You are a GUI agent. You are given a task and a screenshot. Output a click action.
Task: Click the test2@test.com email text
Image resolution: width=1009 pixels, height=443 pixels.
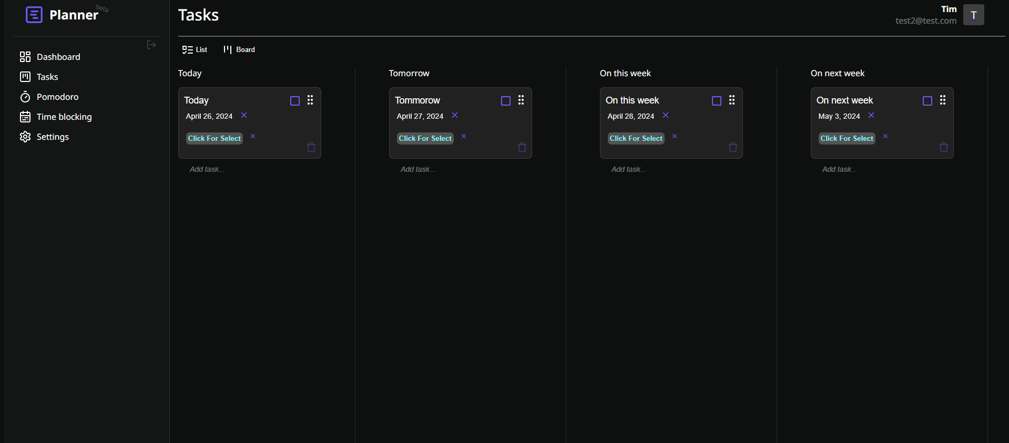(926, 20)
